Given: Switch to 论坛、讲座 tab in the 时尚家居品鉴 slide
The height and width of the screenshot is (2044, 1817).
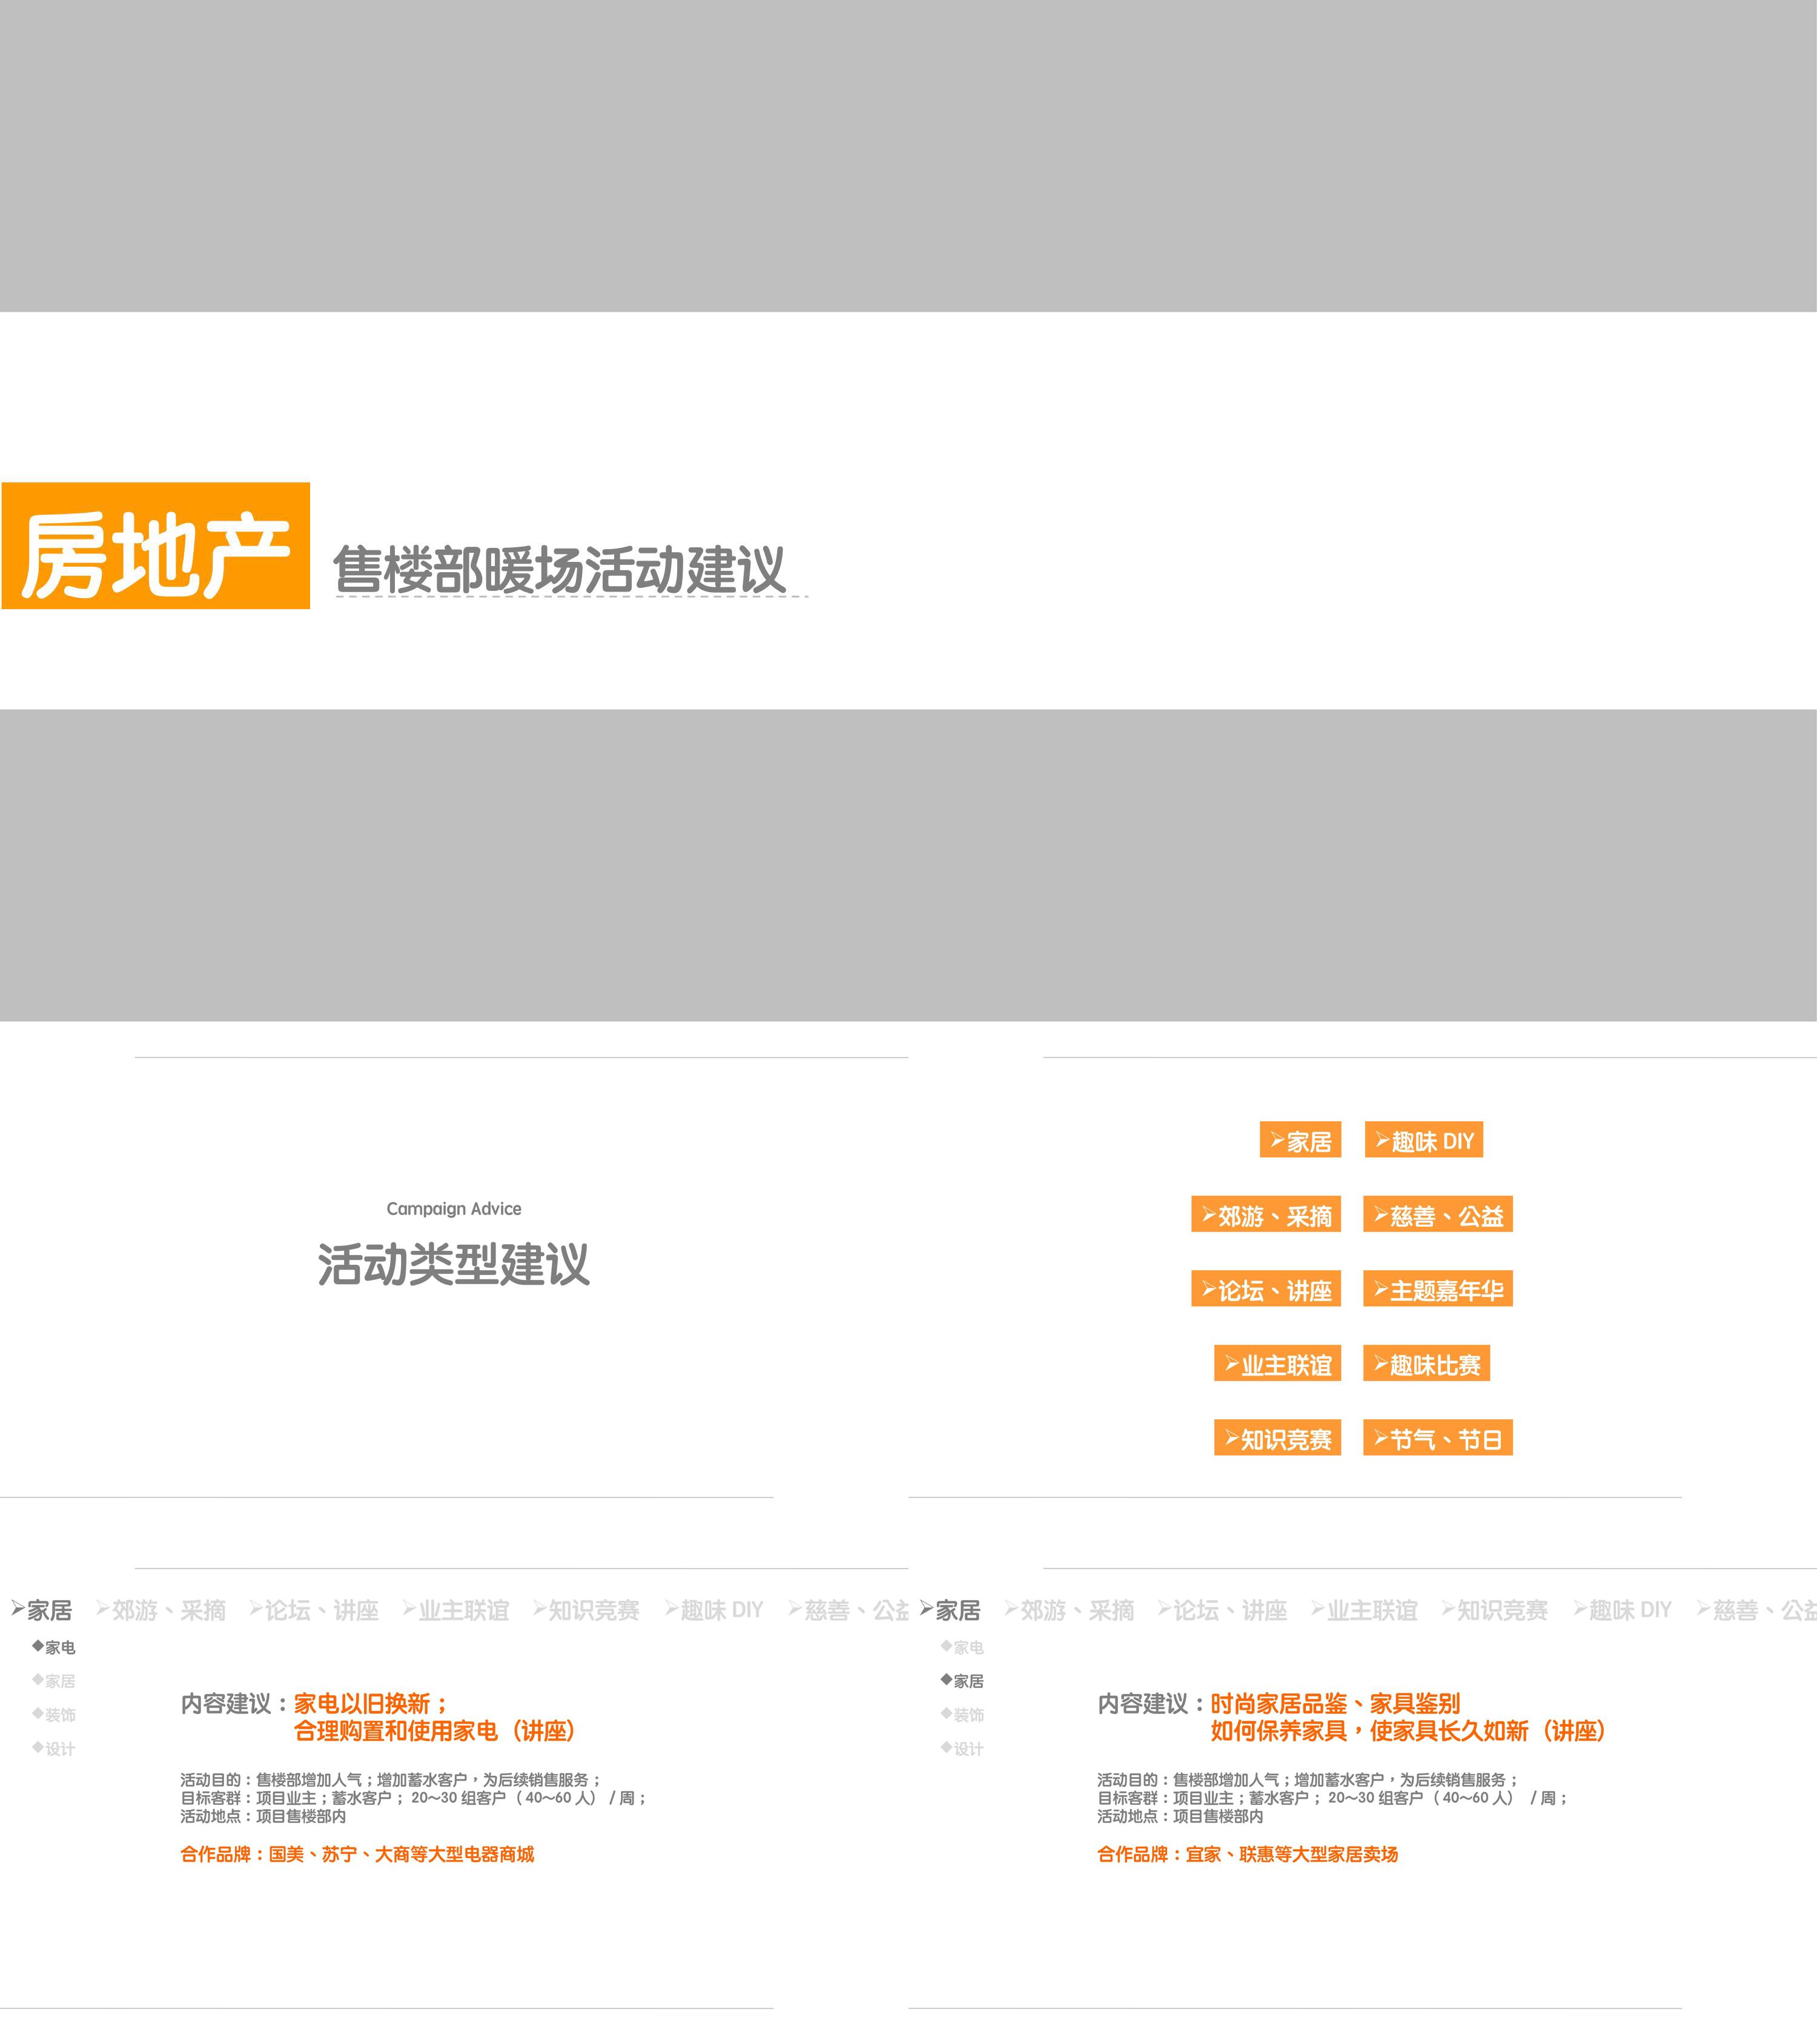Looking at the screenshot, I should [x=1223, y=1610].
